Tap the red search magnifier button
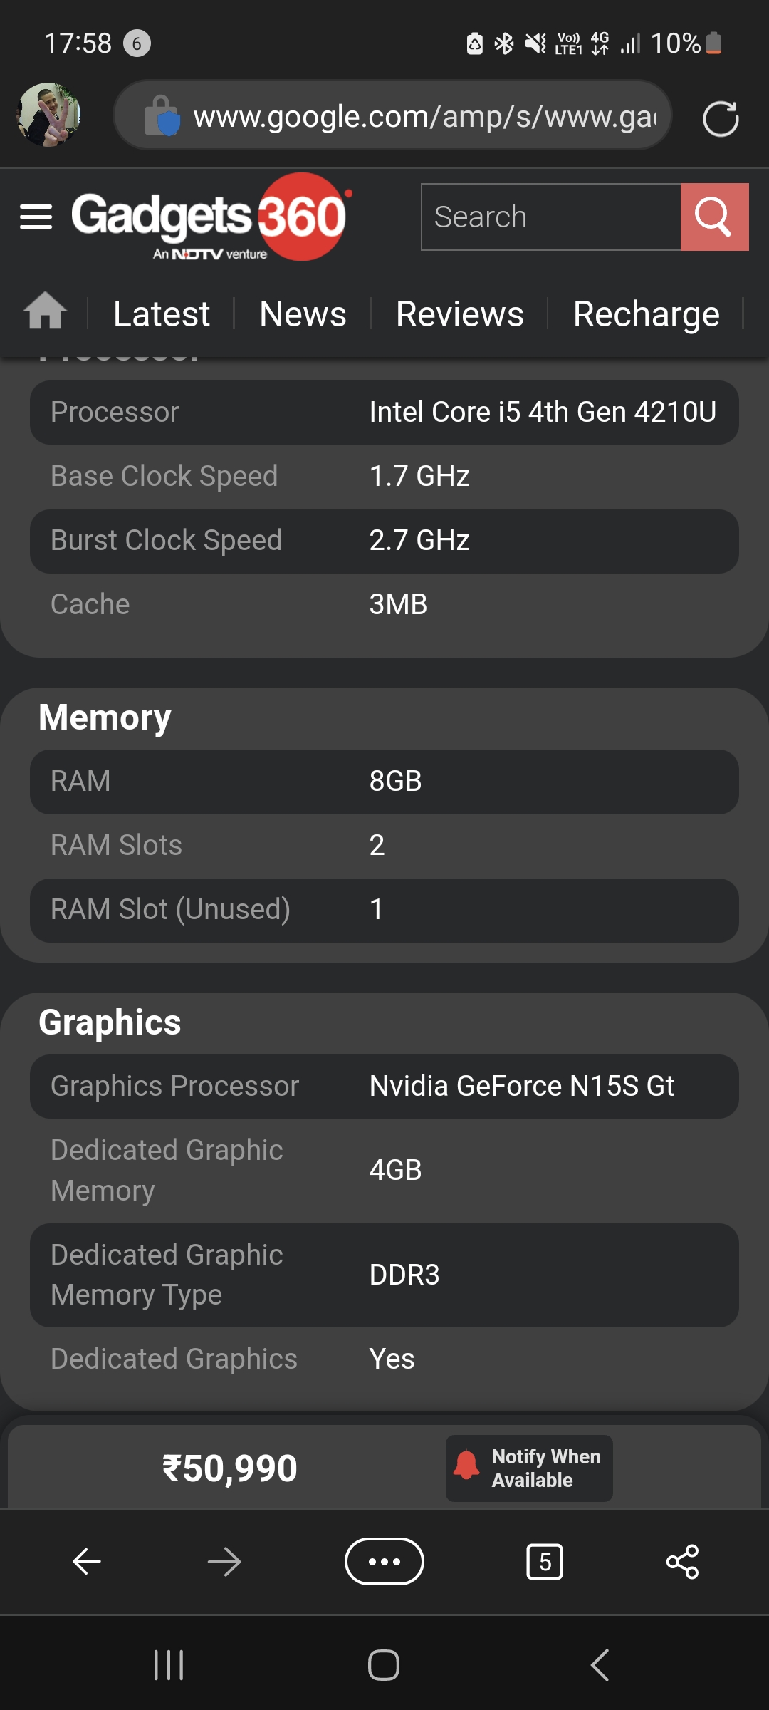 (714, 217)
